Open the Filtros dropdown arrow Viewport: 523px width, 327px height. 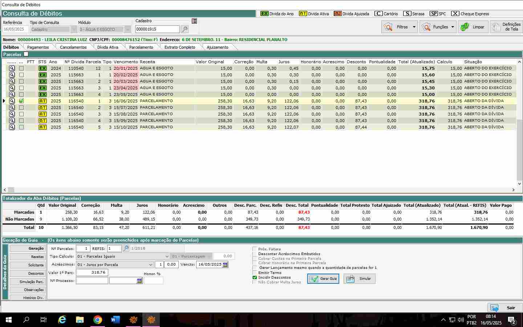[x=414, y=27]
